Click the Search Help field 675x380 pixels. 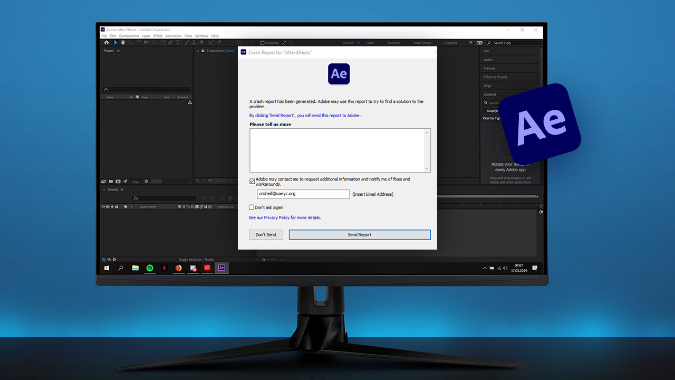pyautogui.click(x=514, y=43)
